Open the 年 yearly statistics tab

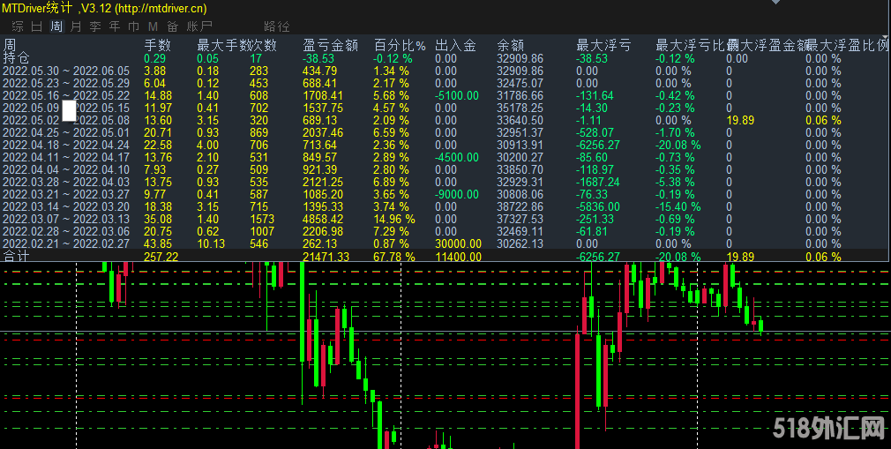[115, 26]
